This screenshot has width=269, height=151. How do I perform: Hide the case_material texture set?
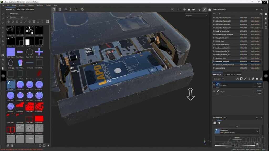214,68
